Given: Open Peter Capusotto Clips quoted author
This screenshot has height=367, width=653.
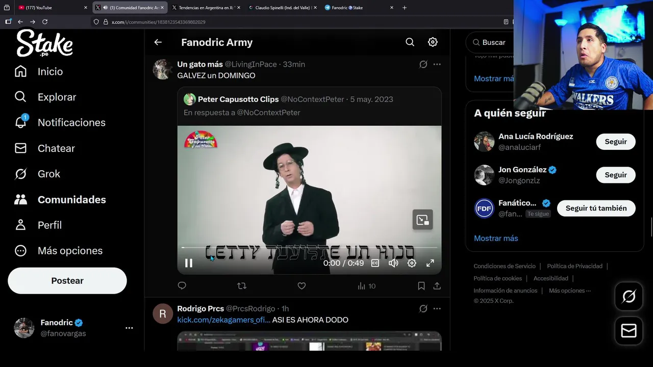Looking at the screenshot, I should pos(238,99).
